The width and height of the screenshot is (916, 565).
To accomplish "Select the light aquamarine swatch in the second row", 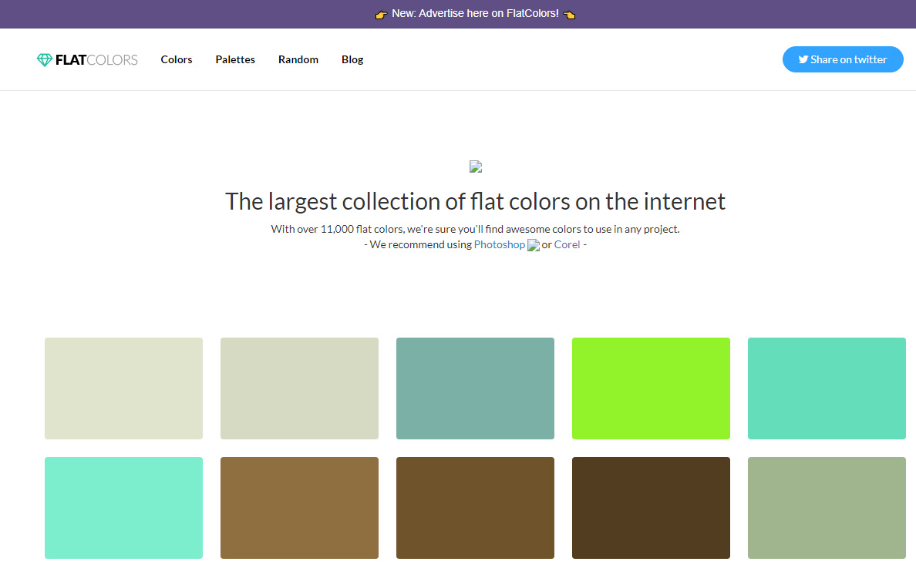I will click(x=124, y=508).
